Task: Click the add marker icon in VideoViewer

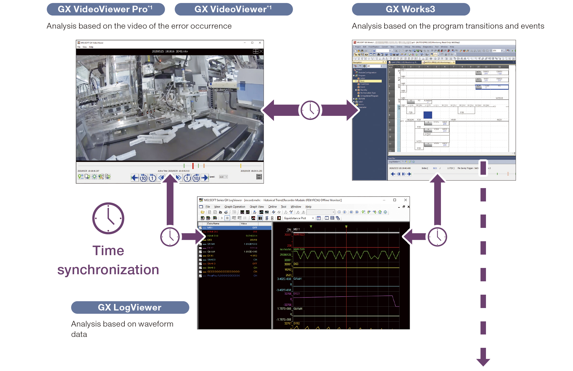Action: 80,177
